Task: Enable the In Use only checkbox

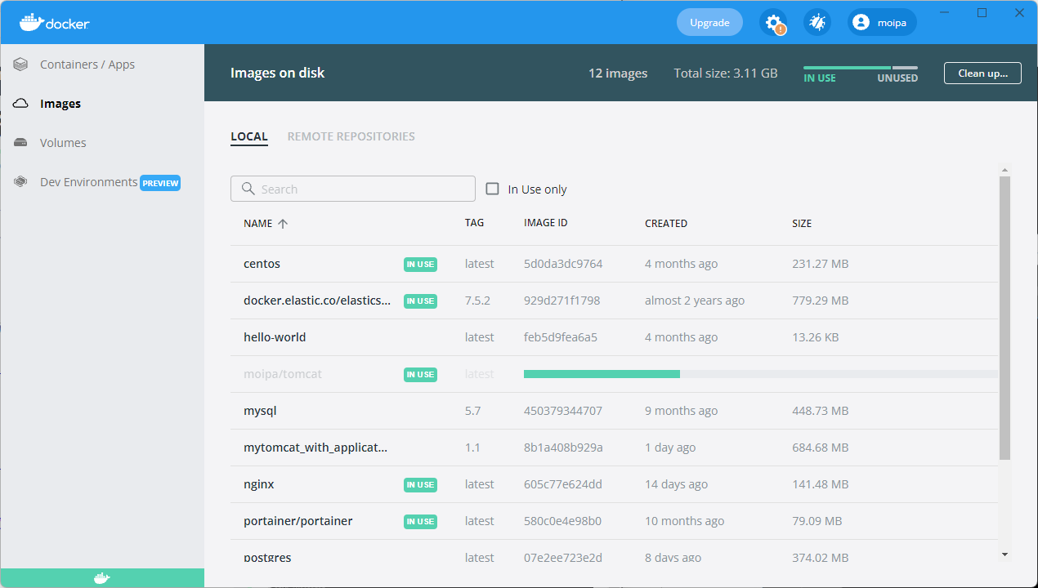Action: pos(492,189)
